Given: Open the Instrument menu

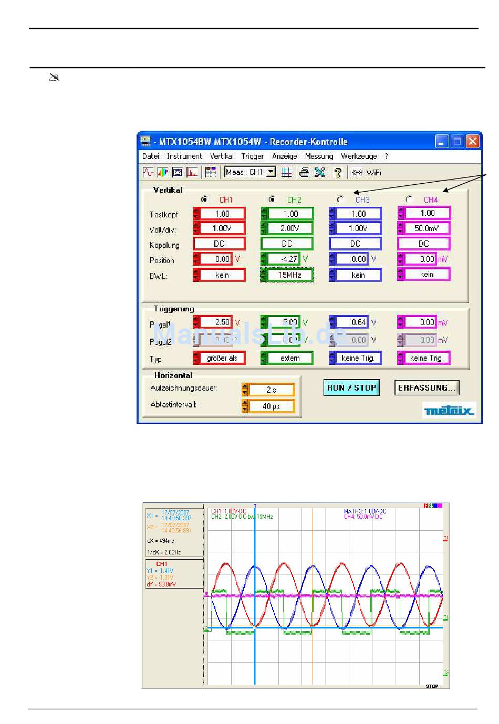Looking at the screenshot, I should click(x=184, y=156).
